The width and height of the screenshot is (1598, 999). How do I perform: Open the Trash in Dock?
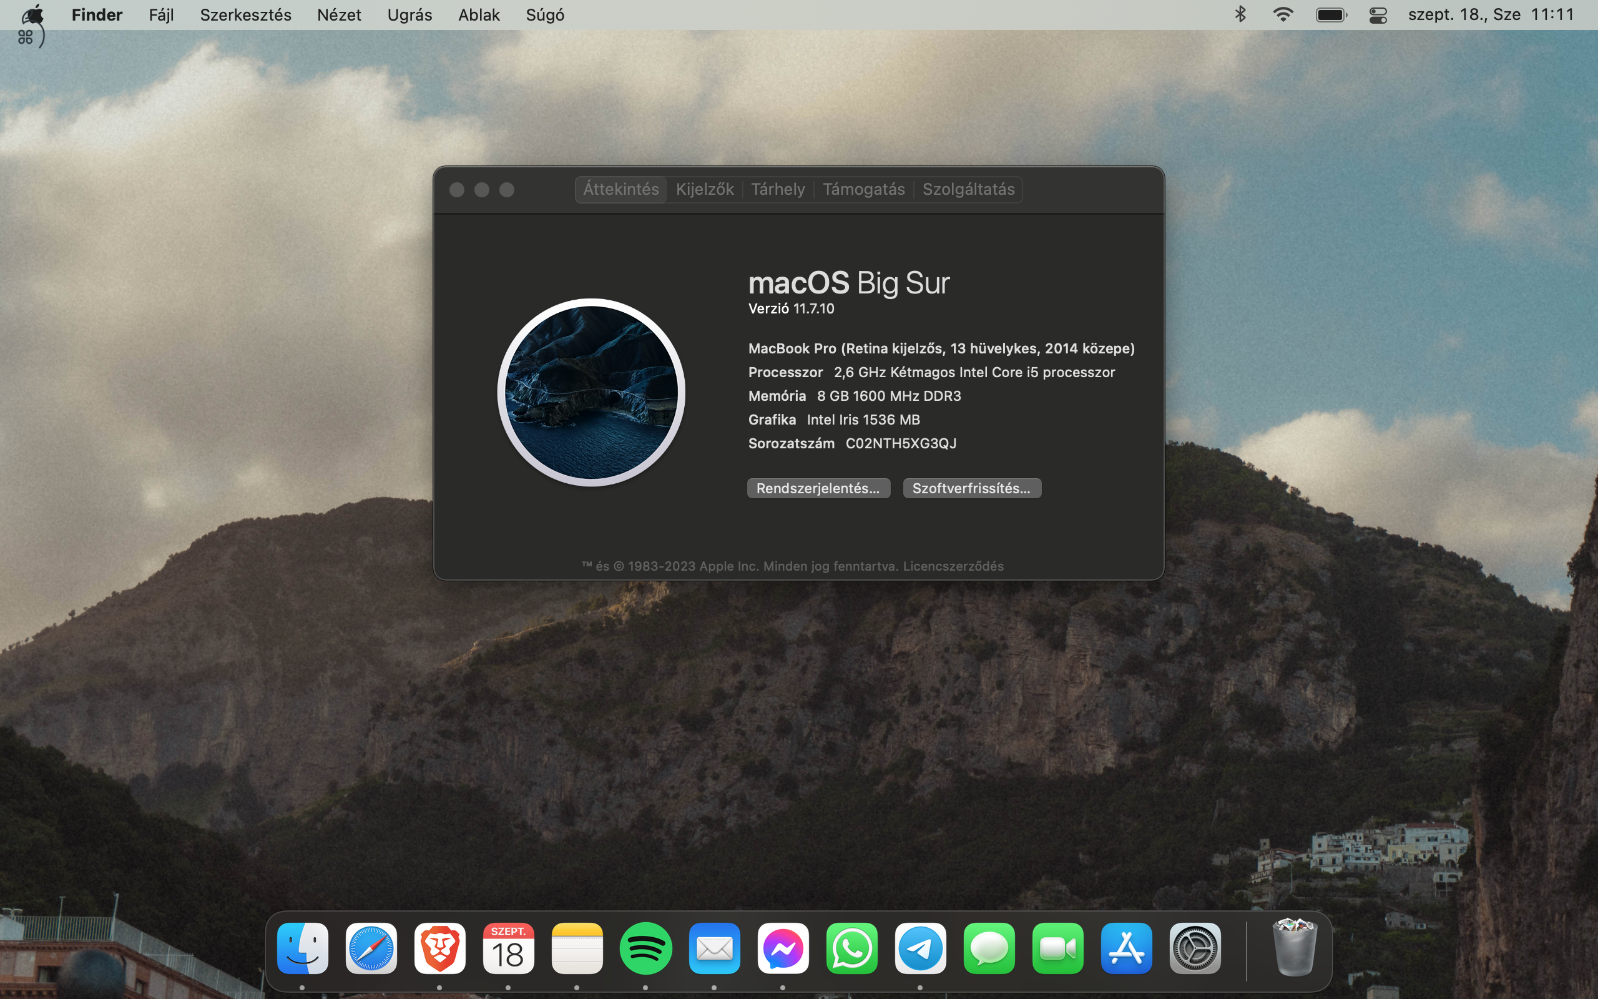coord(1294,947)
